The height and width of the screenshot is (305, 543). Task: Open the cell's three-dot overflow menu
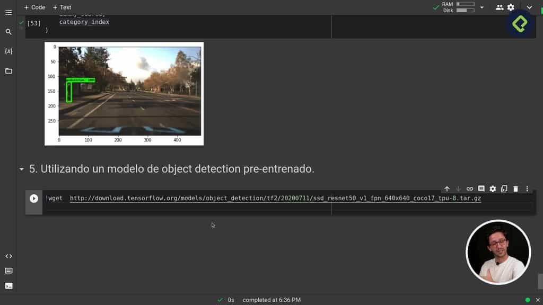coord(527,189)
